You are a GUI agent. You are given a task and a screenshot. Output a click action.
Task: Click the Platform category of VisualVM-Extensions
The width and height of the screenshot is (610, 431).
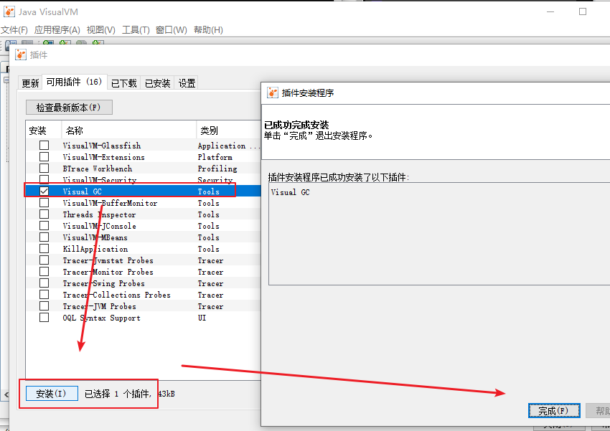215,157
